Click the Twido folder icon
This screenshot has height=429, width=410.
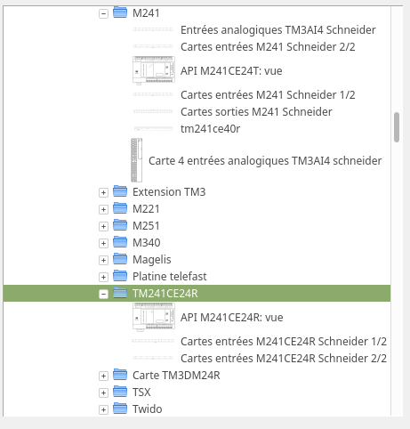click(120, 409)
